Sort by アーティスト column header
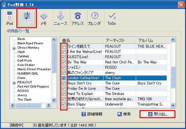The height and width of the screenshot is (129, 186). point(119,41)
